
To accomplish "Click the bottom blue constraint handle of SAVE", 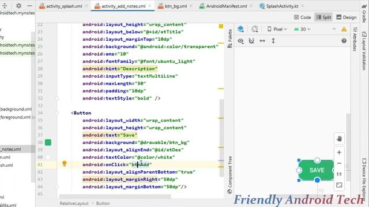I will [317, 180].
